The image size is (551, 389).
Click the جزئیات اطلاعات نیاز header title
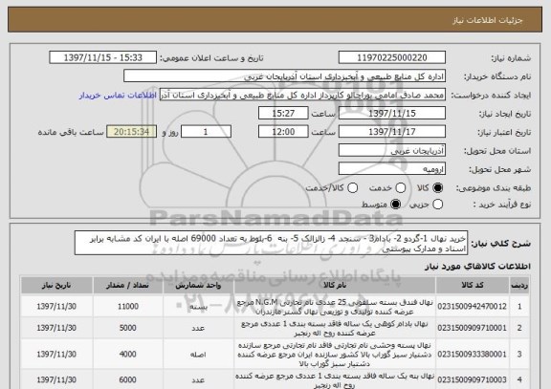tap(488, 20)
